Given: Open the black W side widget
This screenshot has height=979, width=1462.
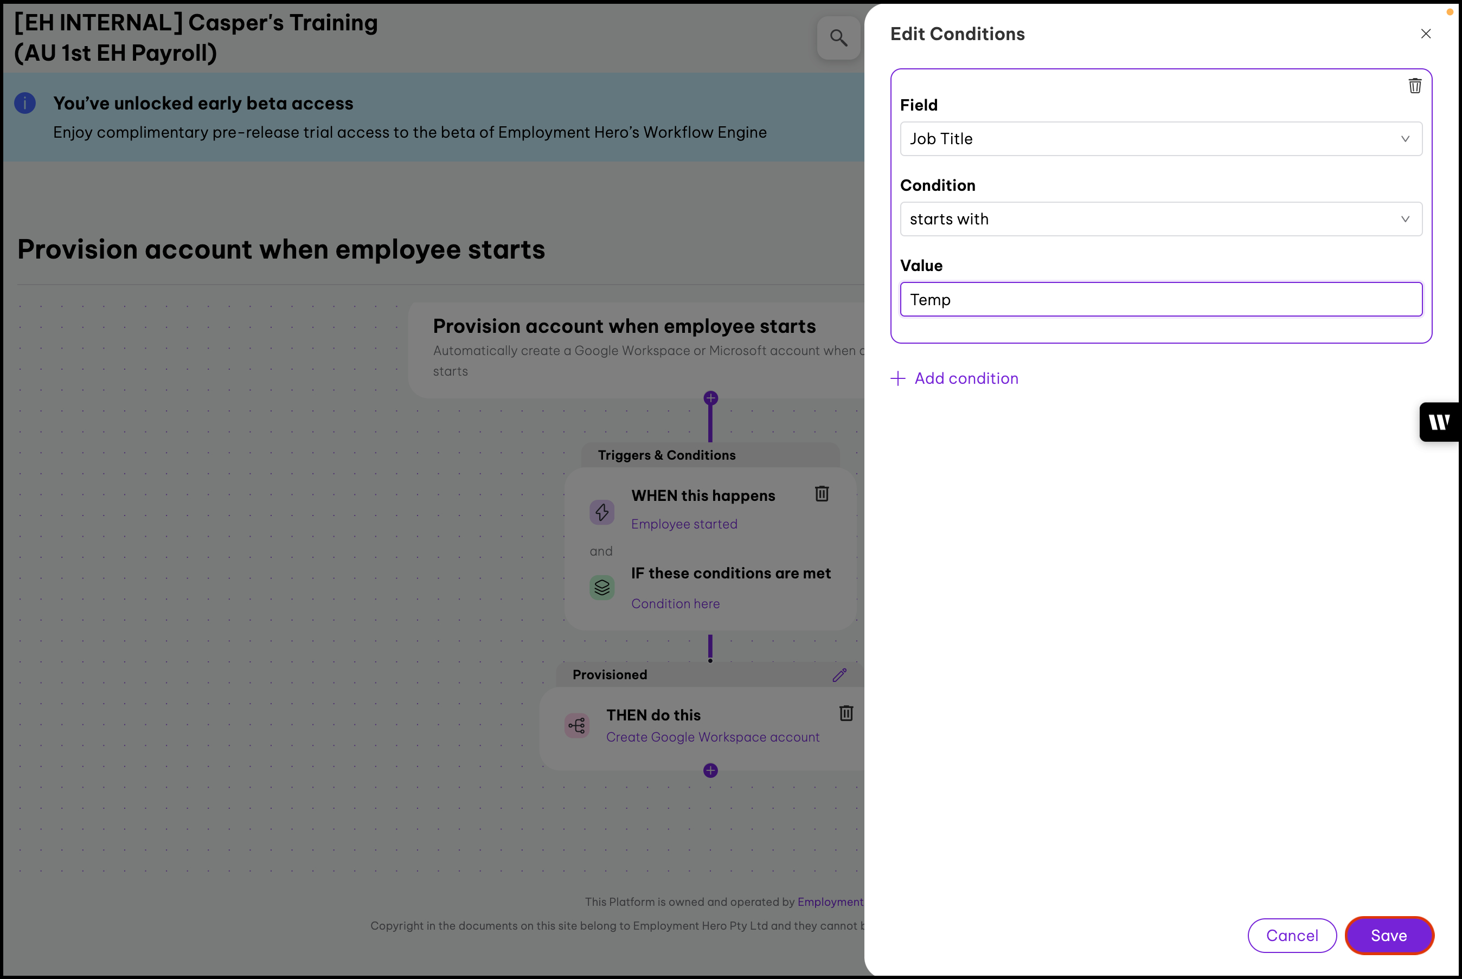Looking at the screenshot, I should pyautogui.click(x=1439, y=422).
